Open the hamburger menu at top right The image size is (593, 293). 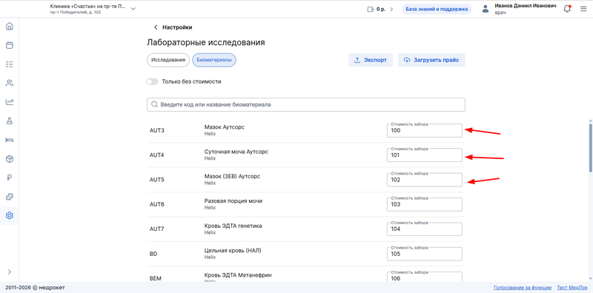pyautogui.click(x=583, y=9)
